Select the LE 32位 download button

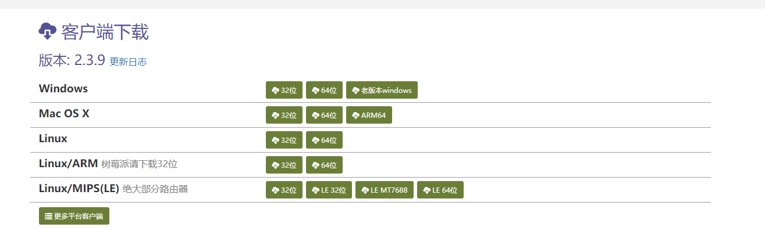coord(329,190)
